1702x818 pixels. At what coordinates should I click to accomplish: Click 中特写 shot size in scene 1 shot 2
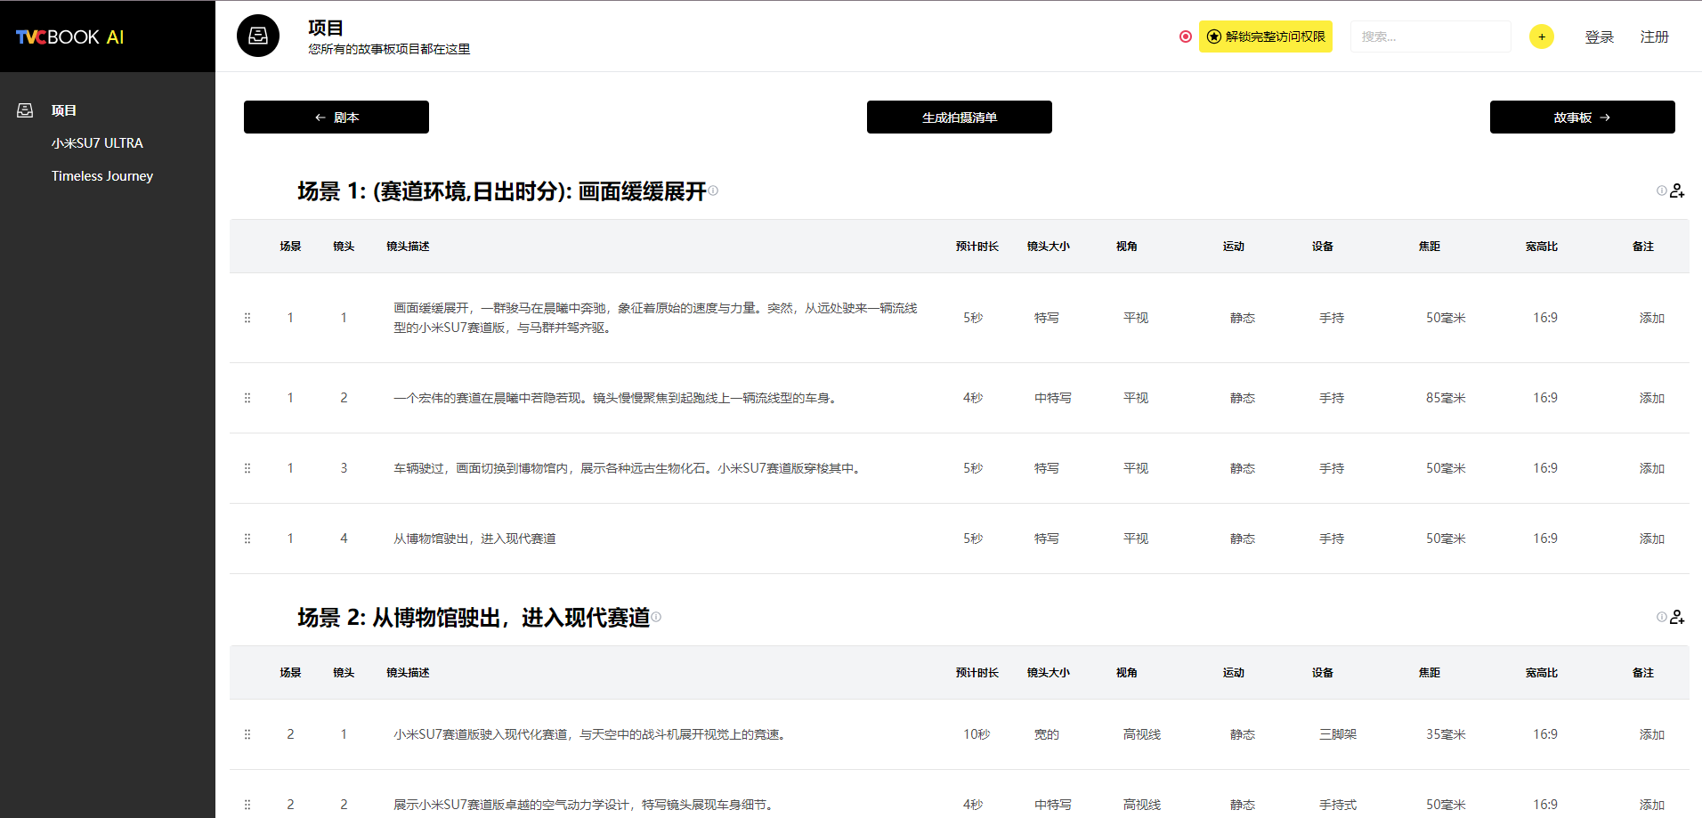point(1053,398)
